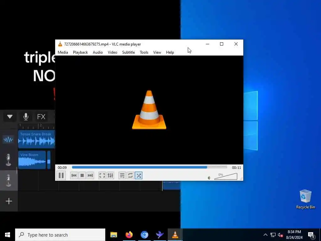Select VLC icon in the taskbar
The width and height of the screenshot is (321, 241).
tap(175, 235)
